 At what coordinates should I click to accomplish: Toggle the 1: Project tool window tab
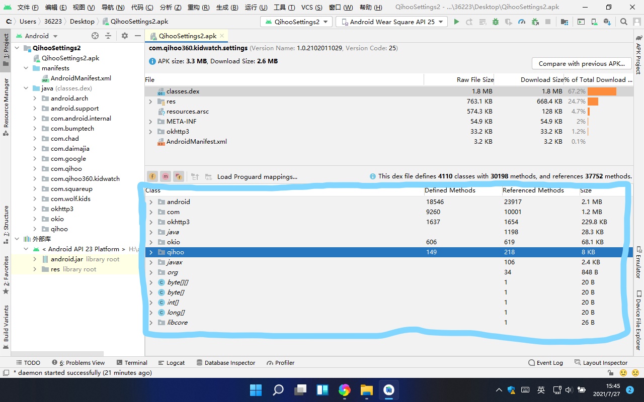click(x=6, y=49)
